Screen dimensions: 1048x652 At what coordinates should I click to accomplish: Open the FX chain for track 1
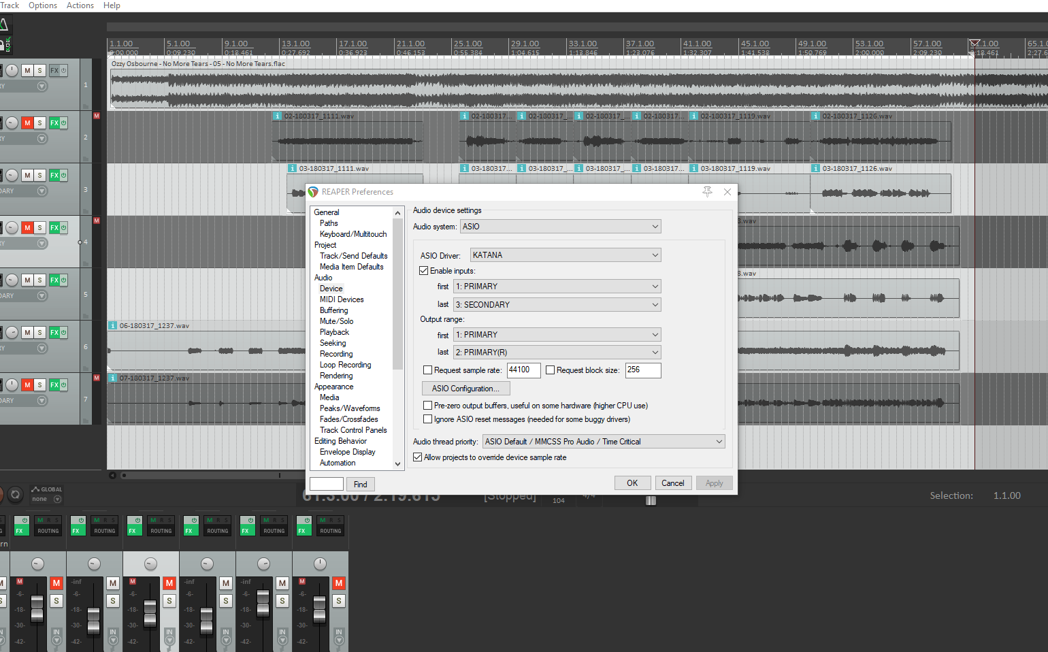[x=54, y=71]
